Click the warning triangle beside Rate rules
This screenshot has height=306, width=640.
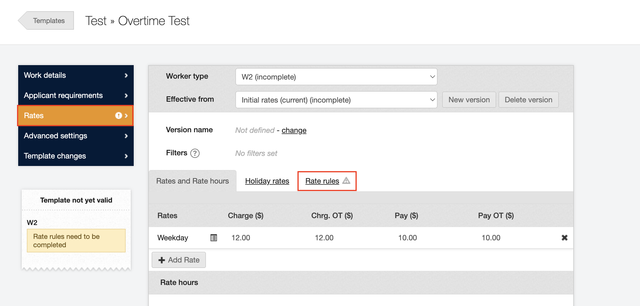tap(346, 181)
